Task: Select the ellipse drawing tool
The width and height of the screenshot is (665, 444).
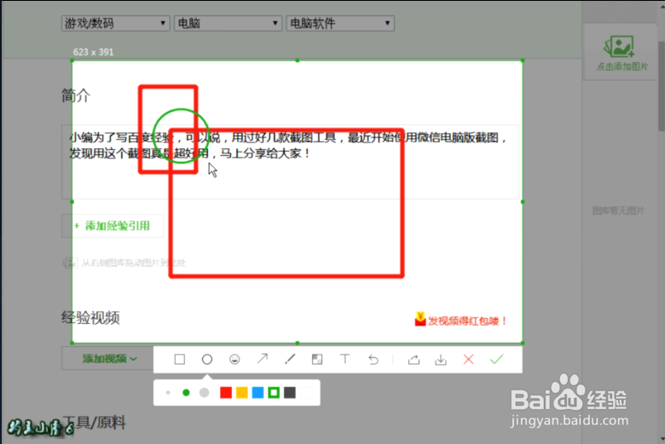Action: click(207, 360)
